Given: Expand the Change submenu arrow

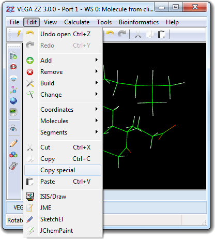Looking at the screenshot, I should coord(97,94).
